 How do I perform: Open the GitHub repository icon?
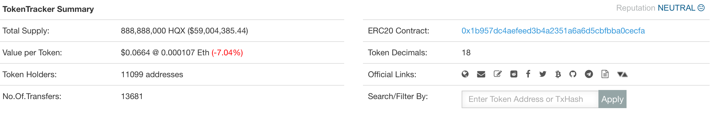coord(573,74)
